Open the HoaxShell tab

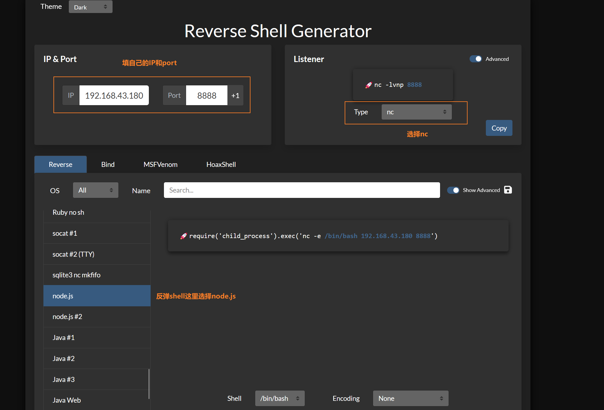tap(221, 165)
